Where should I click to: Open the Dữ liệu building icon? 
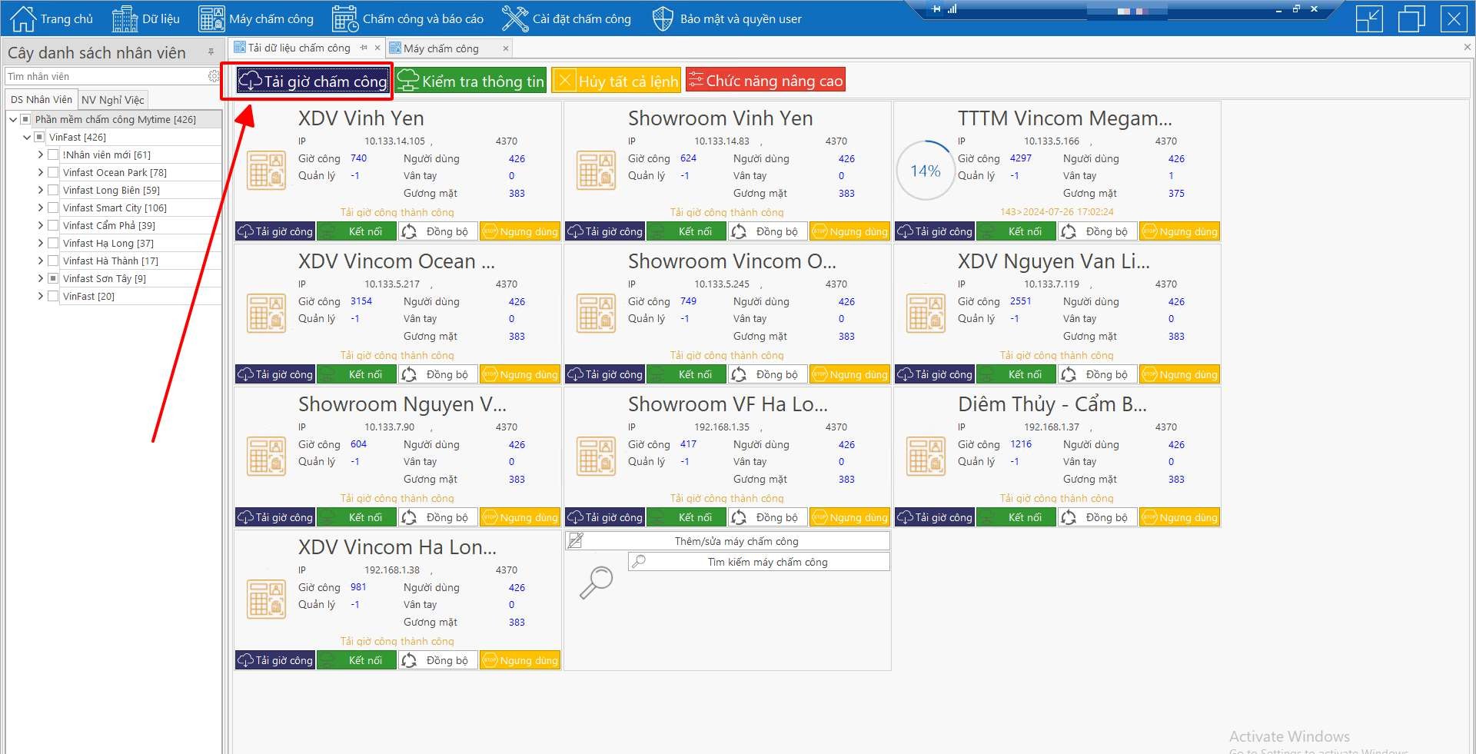(124, 18)
